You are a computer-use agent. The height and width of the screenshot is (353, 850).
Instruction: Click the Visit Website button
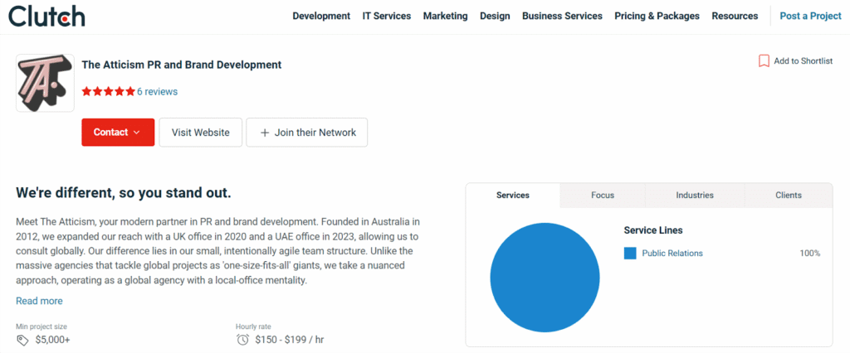coord(200,133)
